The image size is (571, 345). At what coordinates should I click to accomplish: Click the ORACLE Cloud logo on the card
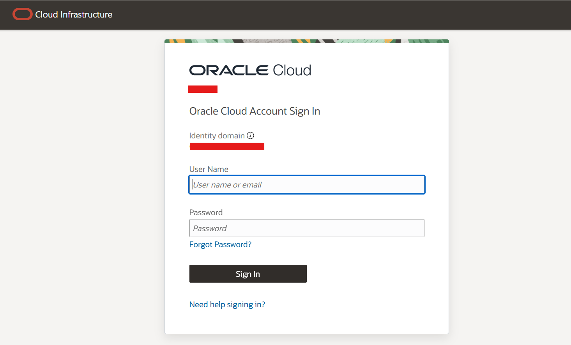250,70
